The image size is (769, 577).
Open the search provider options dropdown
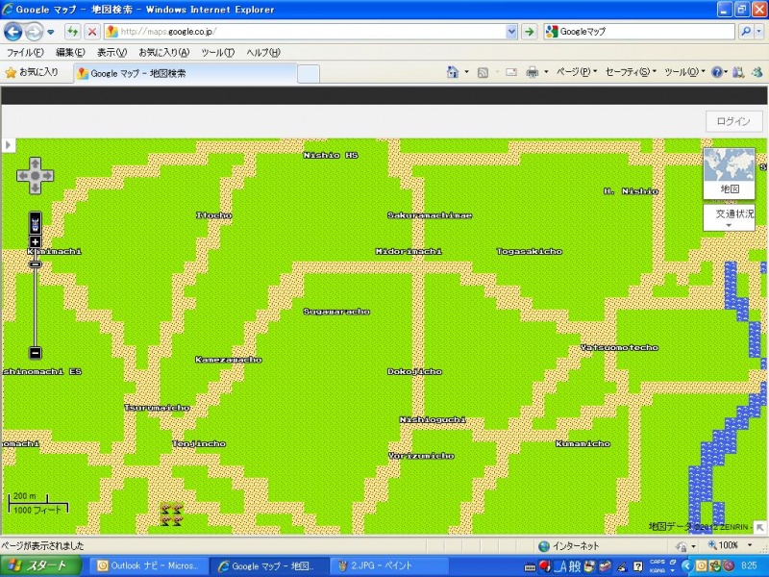point(758,32)
